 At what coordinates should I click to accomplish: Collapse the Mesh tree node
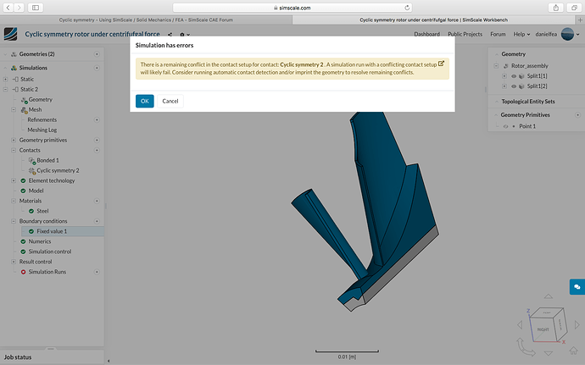[14, 109]
